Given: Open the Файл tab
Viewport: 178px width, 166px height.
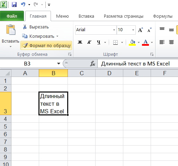Looking at the screenshot, I should point(12,16).
